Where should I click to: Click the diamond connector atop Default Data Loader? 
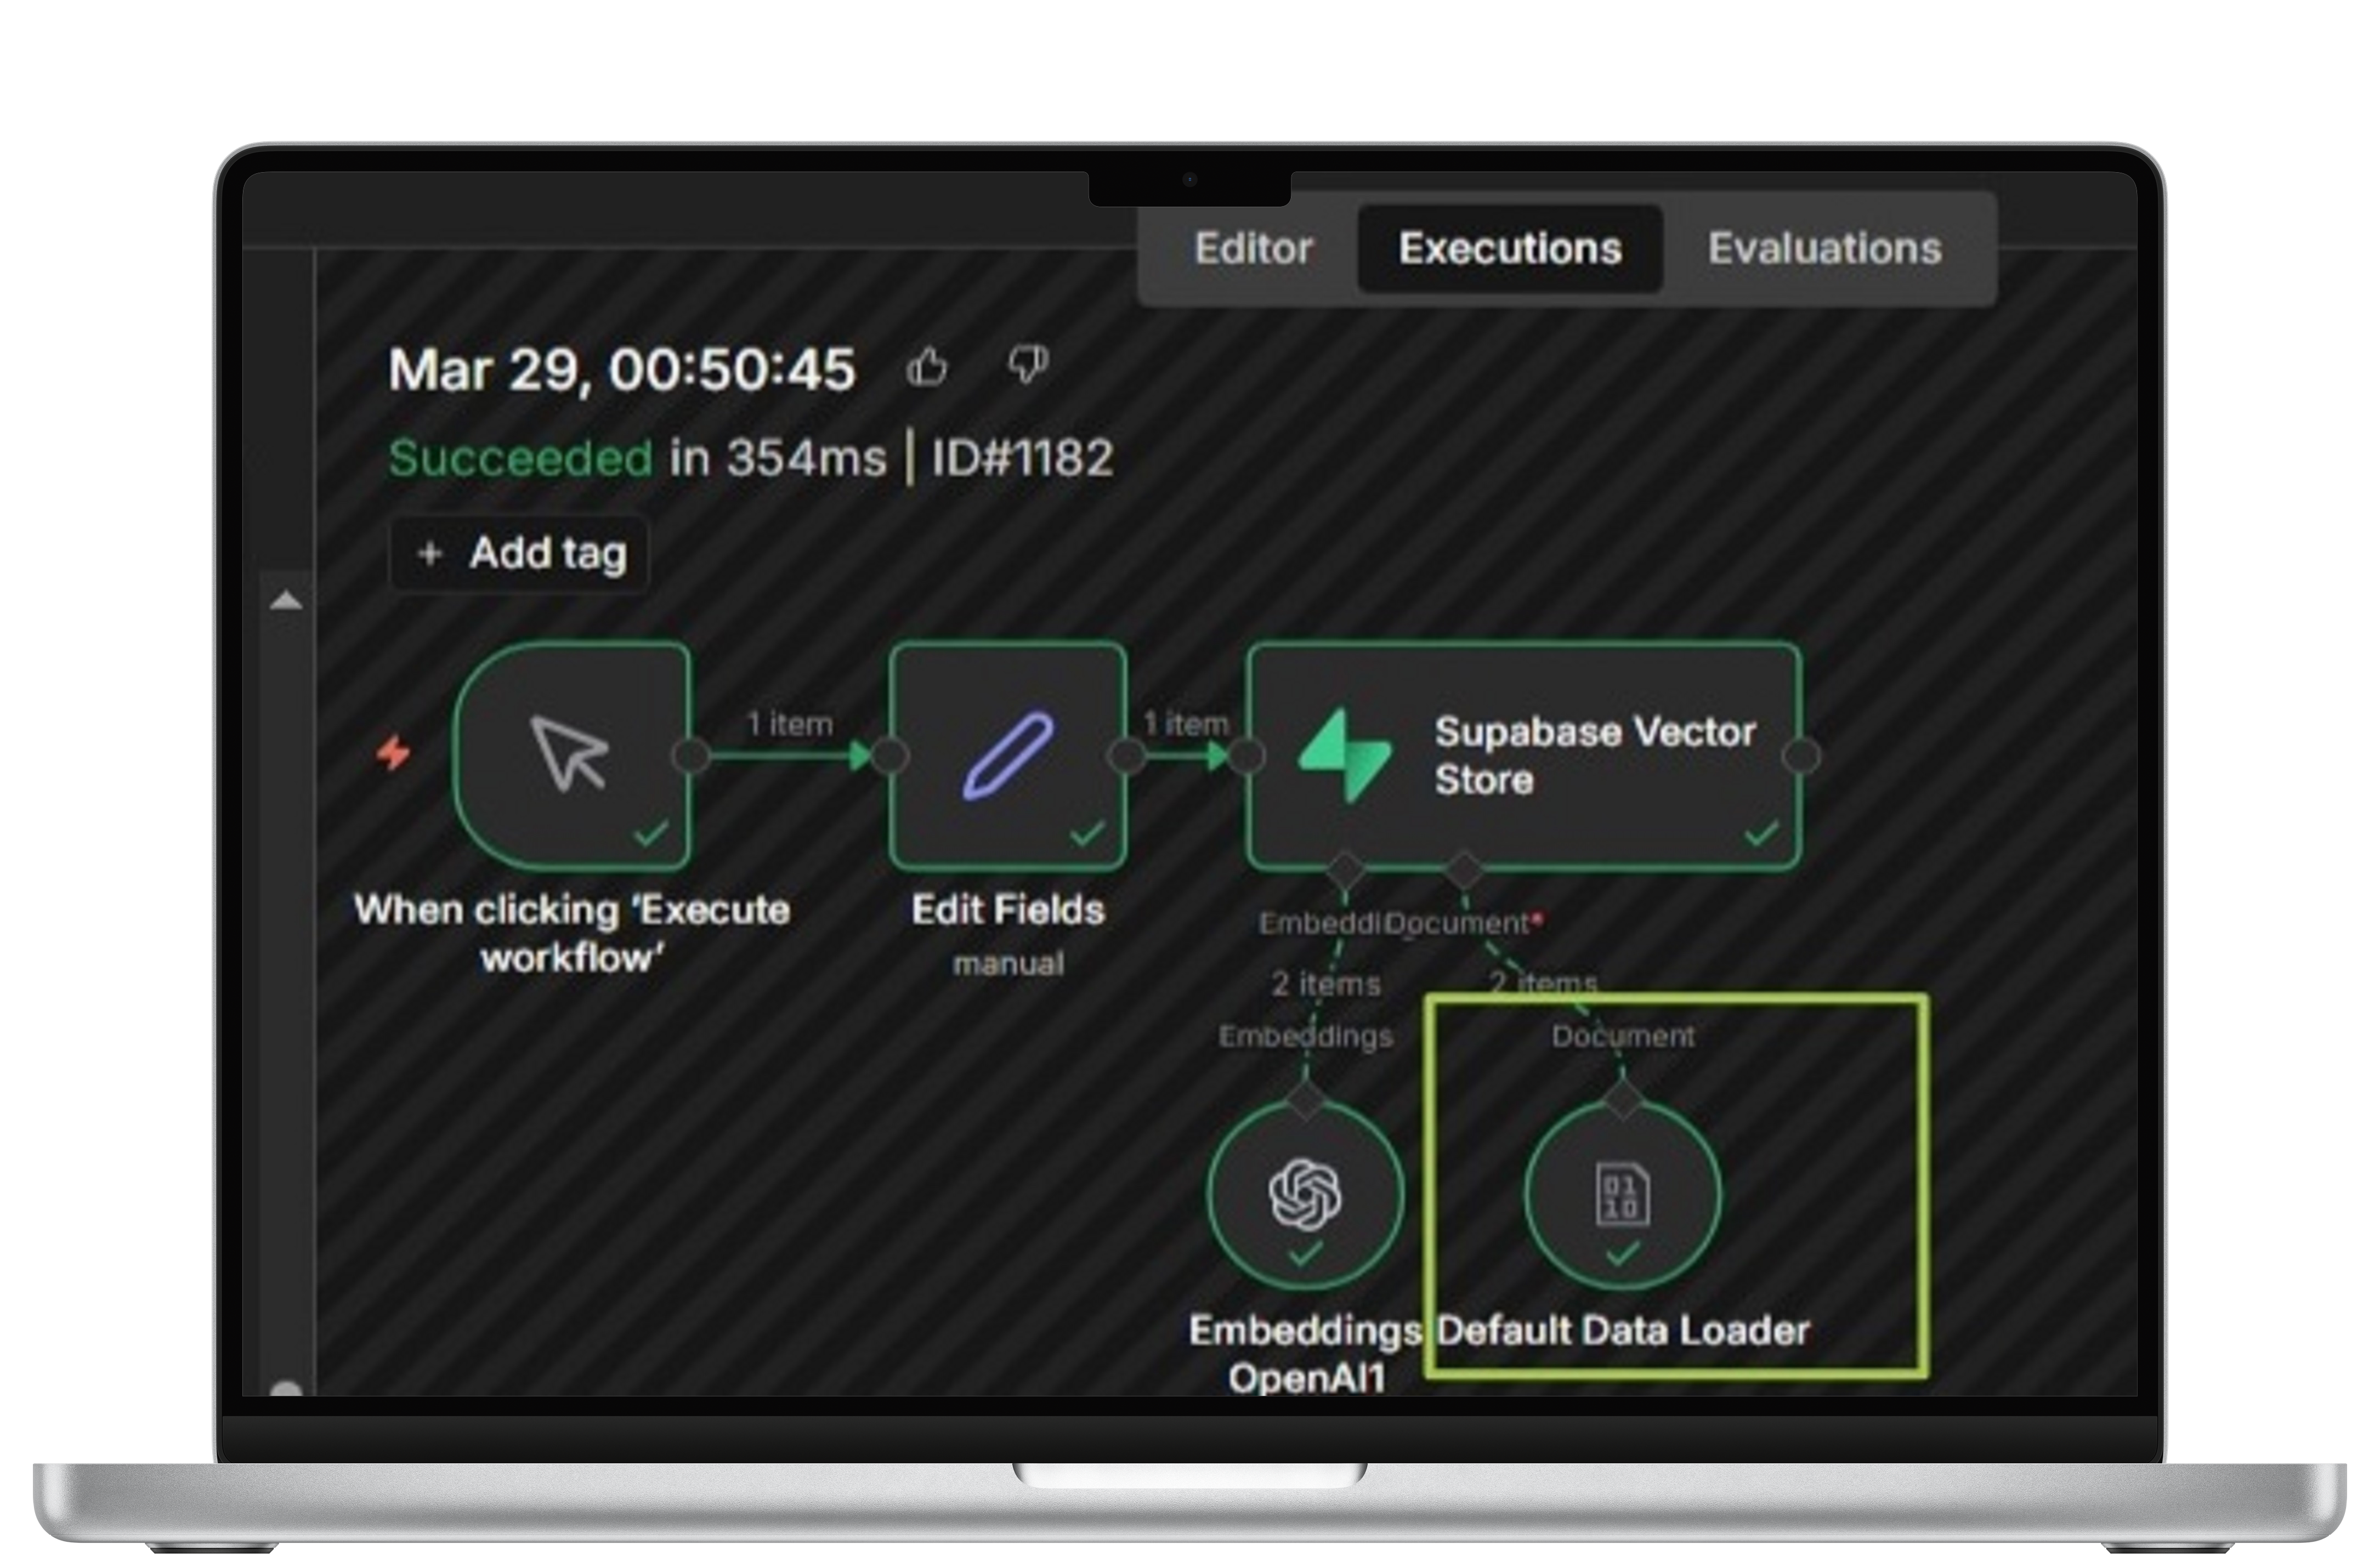pyautogui.click(x=1622, y=1099)
